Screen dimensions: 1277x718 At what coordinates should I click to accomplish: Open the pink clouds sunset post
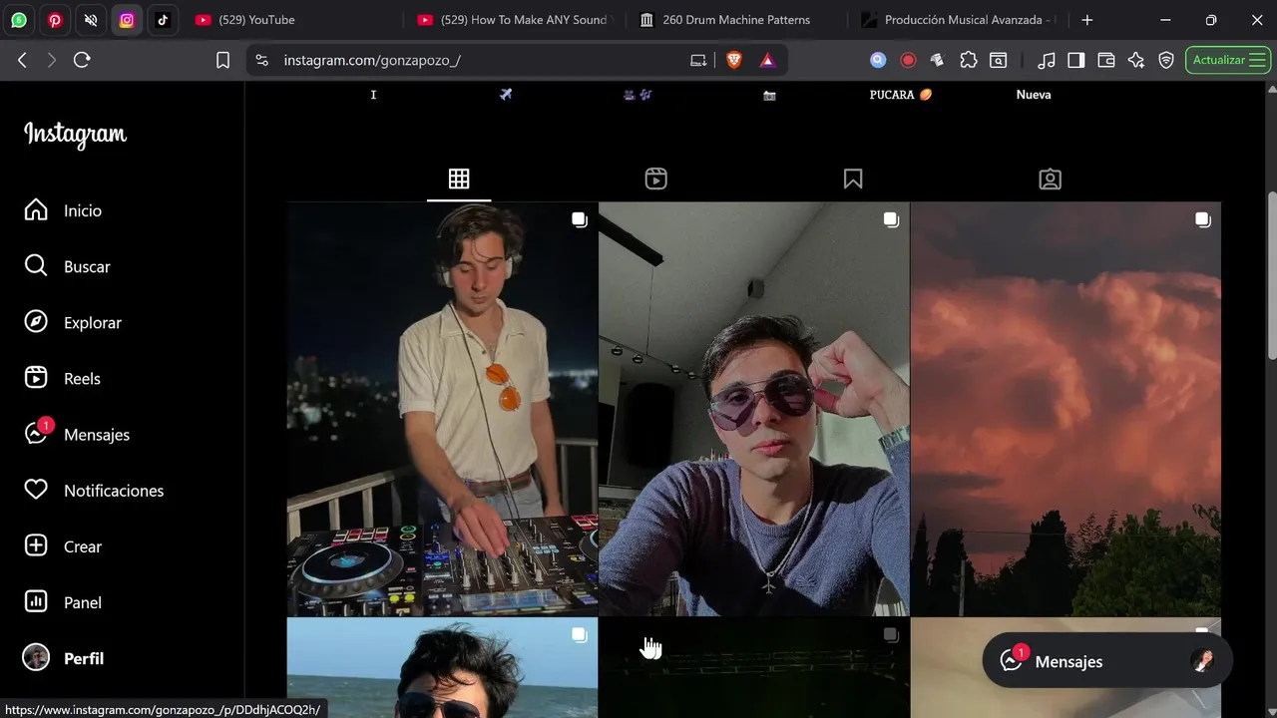(1065, 409)
